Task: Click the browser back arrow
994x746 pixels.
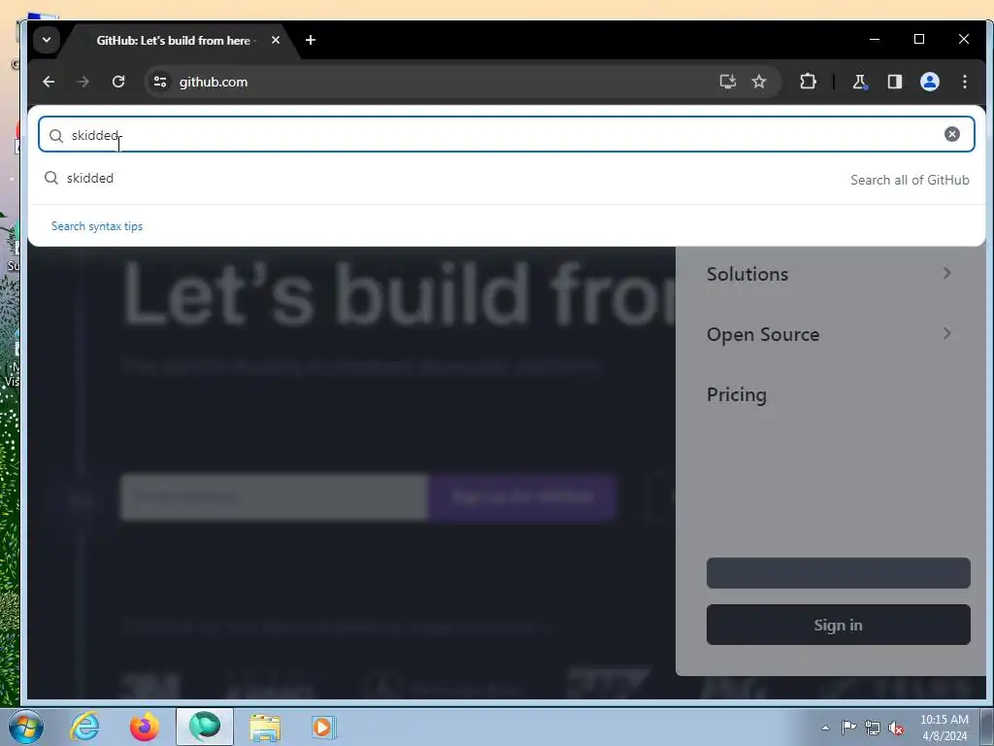Action: pos(49,82)
